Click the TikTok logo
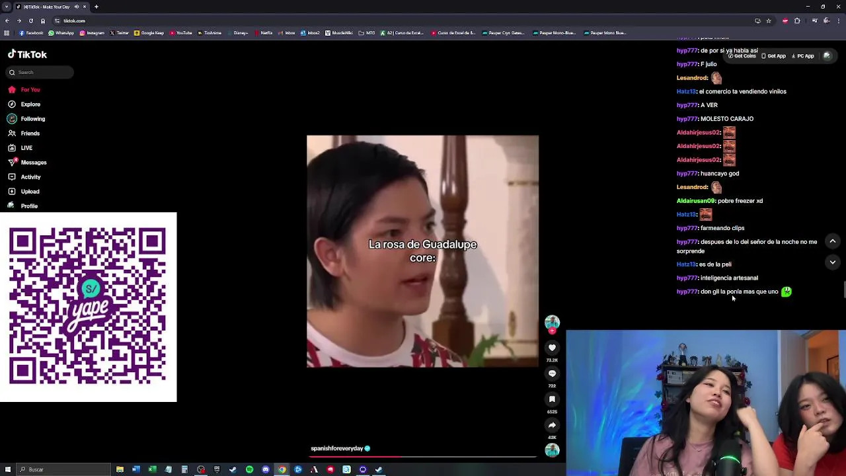 click(27, 55)
